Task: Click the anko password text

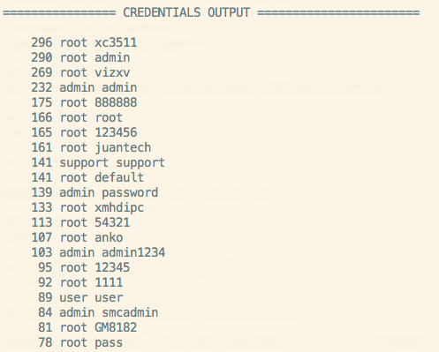Action: pyautogui.click(x=109, y=237)
